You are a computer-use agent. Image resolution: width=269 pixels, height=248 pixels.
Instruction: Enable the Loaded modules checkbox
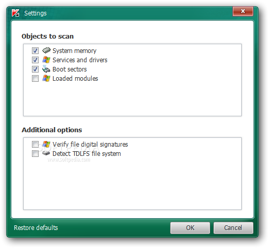(x=35, y=79)
